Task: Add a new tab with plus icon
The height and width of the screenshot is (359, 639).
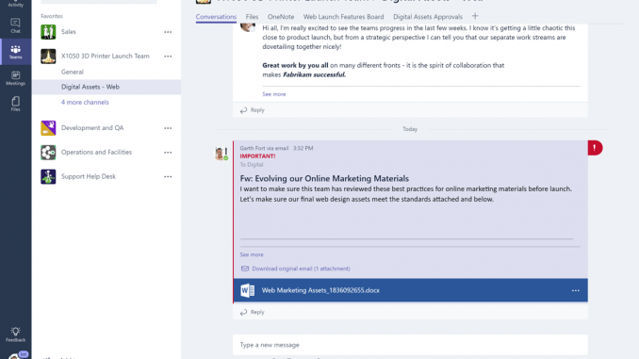Action: pos(475,16)
